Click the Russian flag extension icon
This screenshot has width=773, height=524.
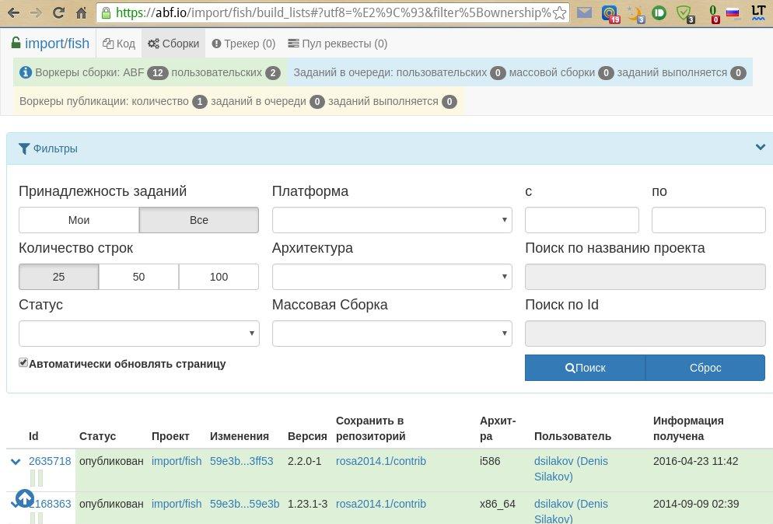(x=732, y=13)
